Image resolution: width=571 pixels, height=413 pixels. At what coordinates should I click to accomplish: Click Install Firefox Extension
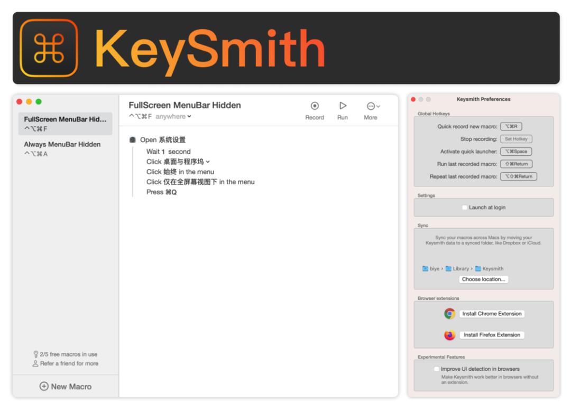click(x=492, y=335)
